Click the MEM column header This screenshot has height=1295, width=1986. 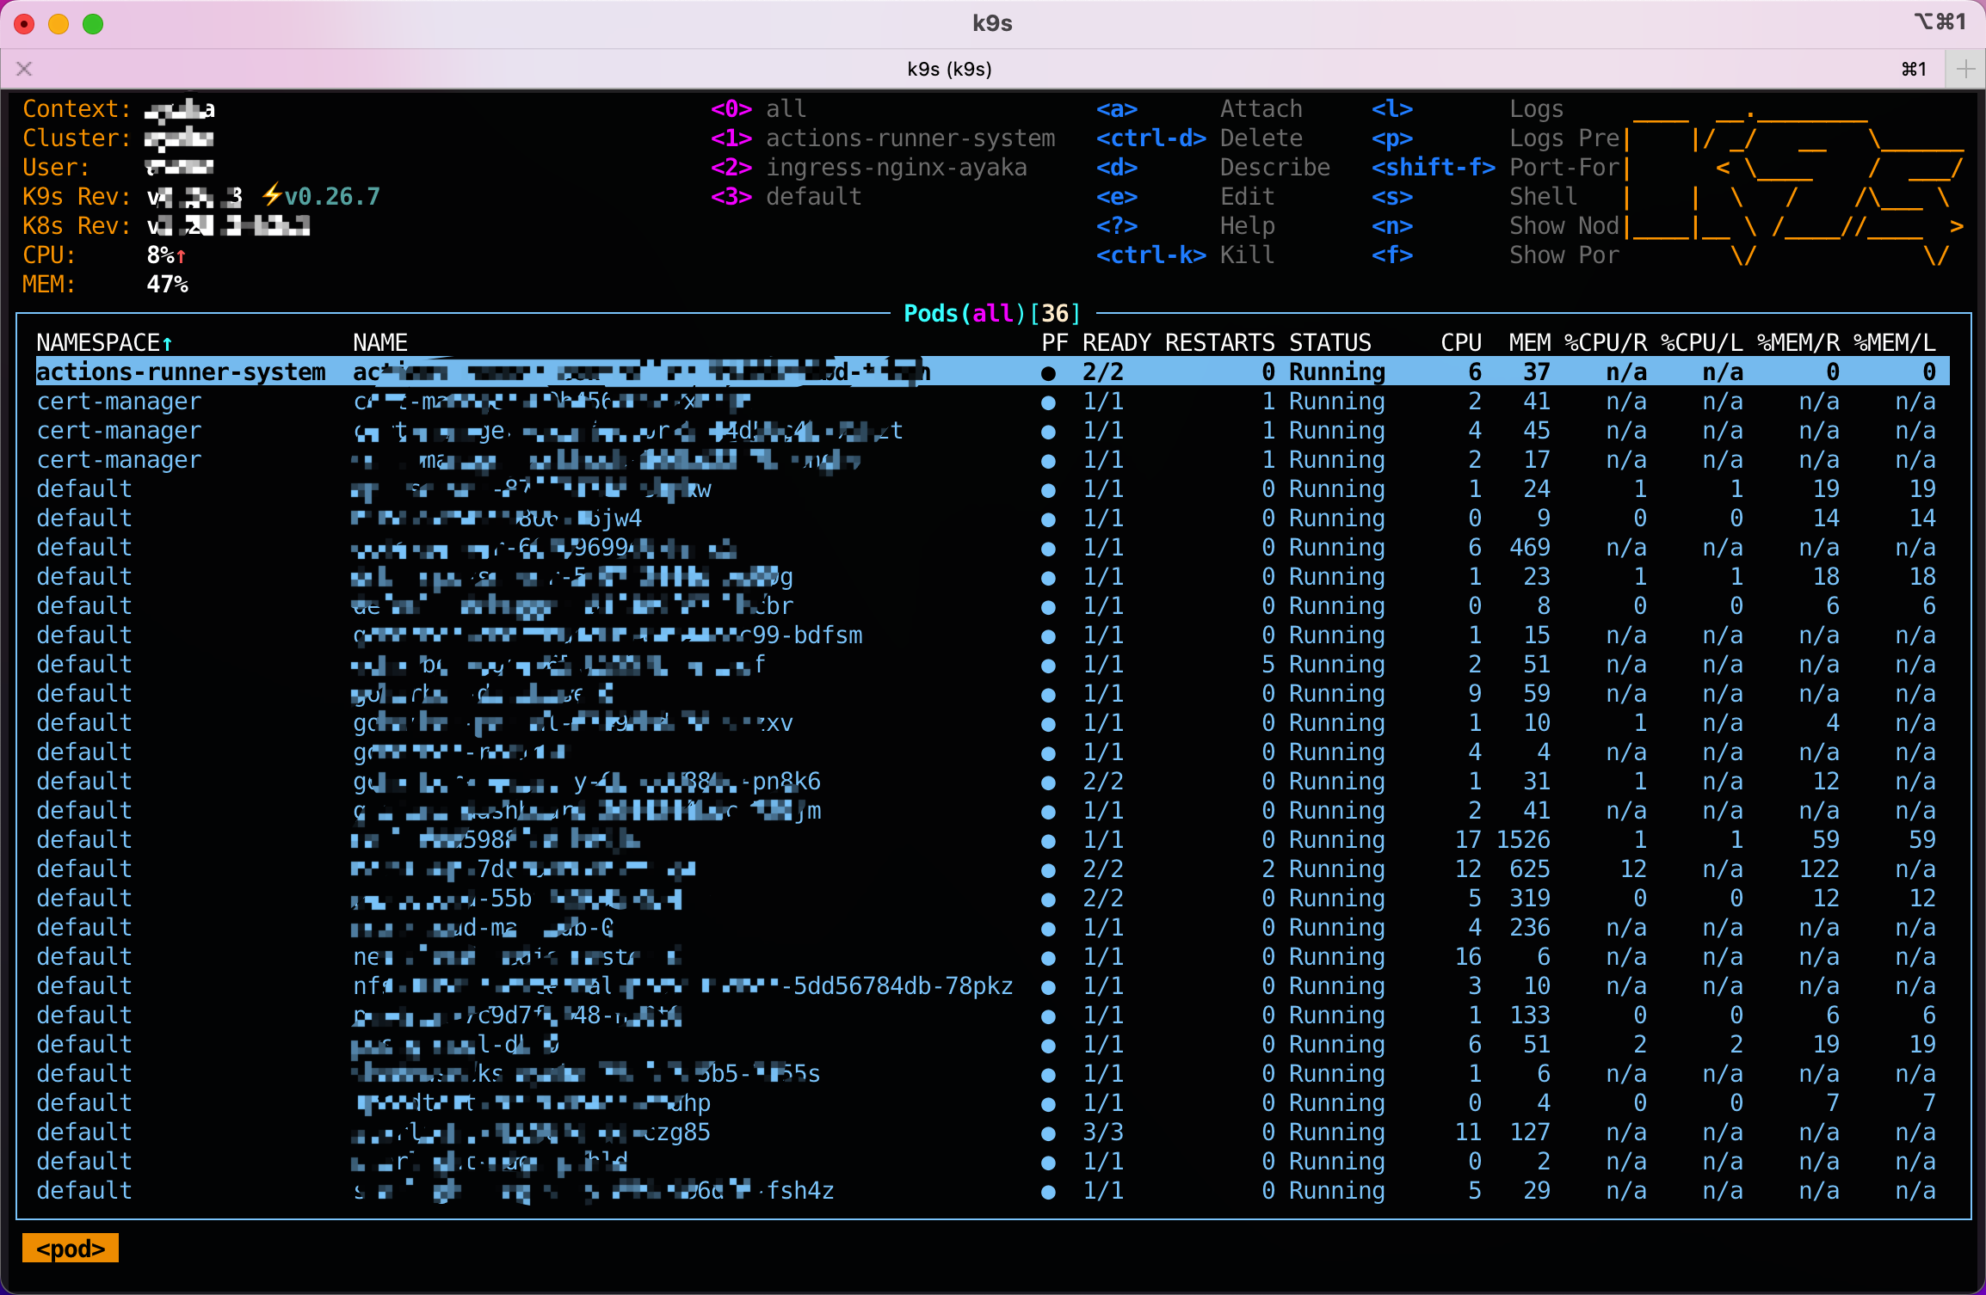tap(1529, 343)
